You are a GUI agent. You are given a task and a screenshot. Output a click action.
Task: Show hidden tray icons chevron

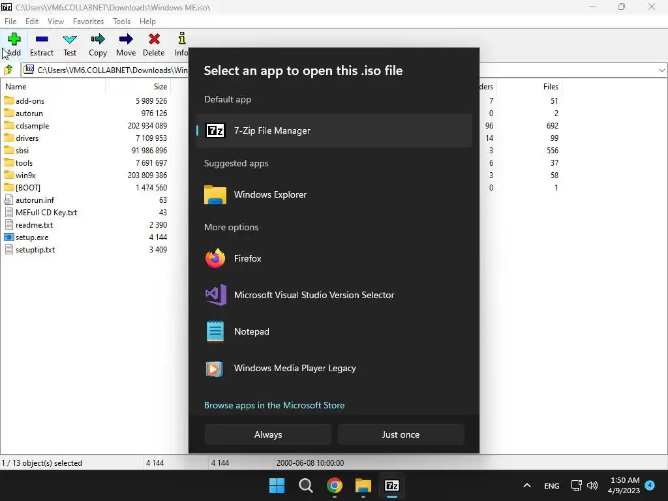pos(527,485)
